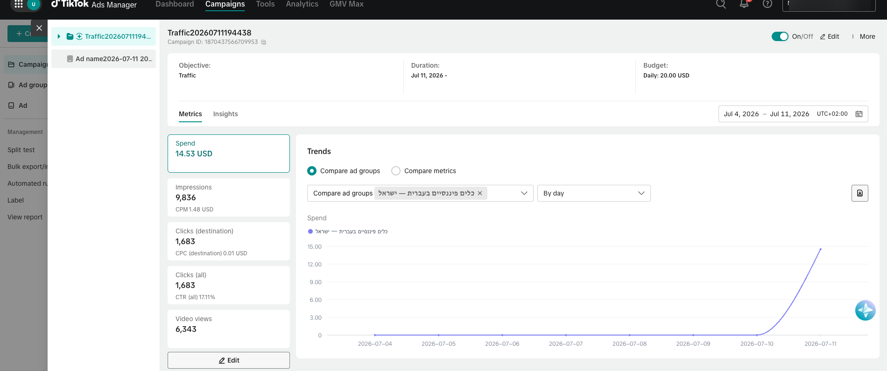Click the Ad name document icon
The width and height of the screenshot is (887, 371).
[x=70, y=59]
